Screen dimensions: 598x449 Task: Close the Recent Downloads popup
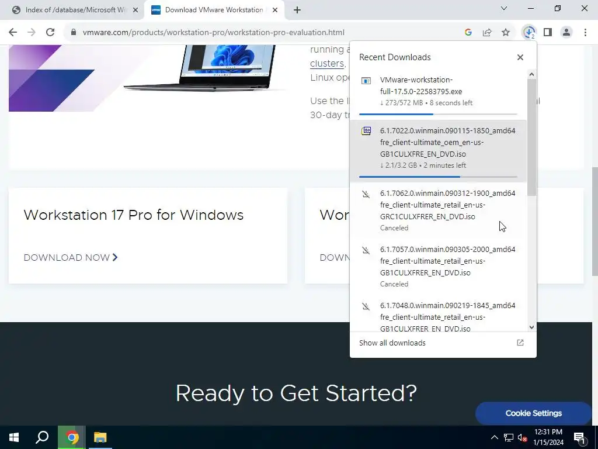coord(520,57)
